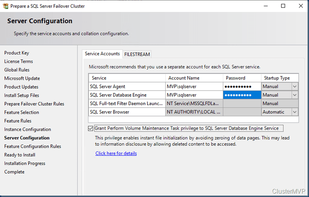Expand SQL Server Database Engine startup type
309x197 pixels.
pyautogui.click(x=294, y=95)
